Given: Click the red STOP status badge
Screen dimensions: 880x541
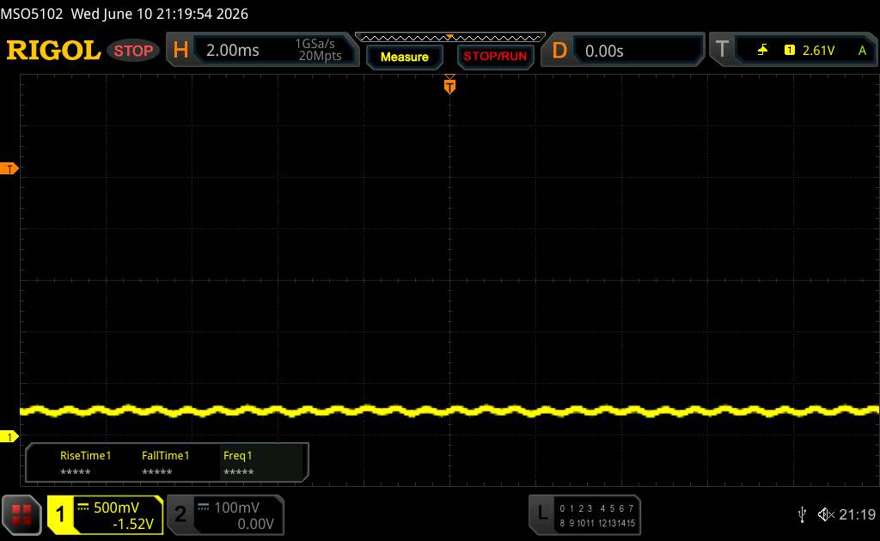Looking at the screenshot, I should [x=133, y=51].
